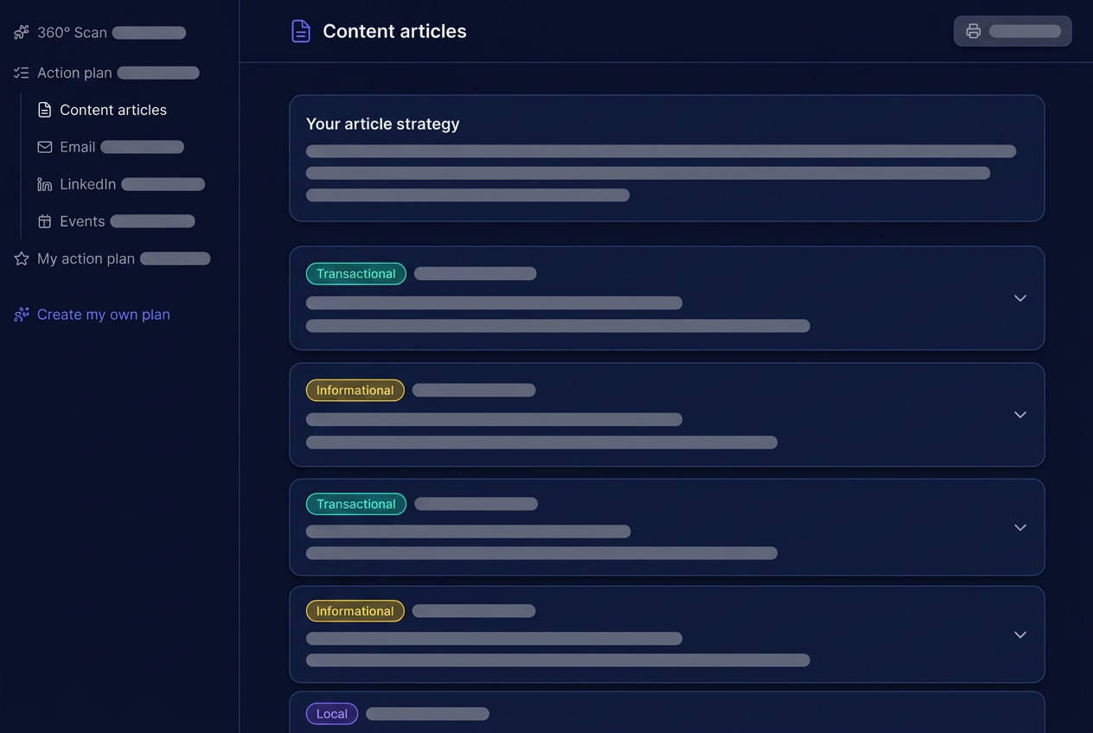Click the page header document icon
This screenshot has width=1093, height=733.
tap(300, 31)
